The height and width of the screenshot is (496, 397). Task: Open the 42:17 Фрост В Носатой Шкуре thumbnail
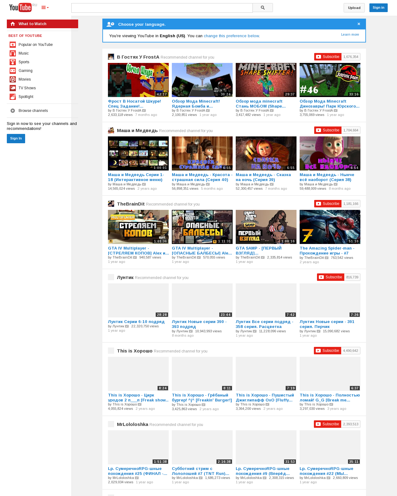(138, 80)
